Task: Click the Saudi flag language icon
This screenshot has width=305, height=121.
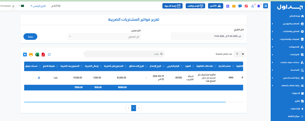Action: coord(22,6)
